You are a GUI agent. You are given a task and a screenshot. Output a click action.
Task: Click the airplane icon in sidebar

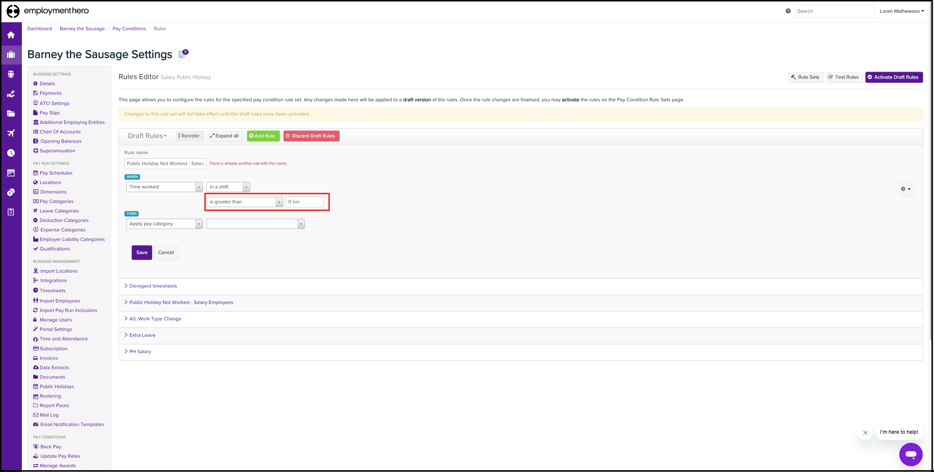[11, 133]
